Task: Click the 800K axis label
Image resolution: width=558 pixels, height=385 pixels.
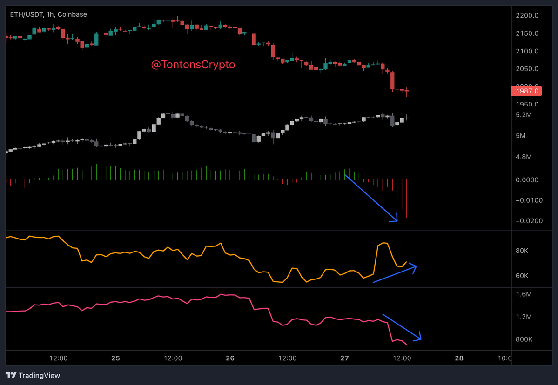Action: (524, 339)
